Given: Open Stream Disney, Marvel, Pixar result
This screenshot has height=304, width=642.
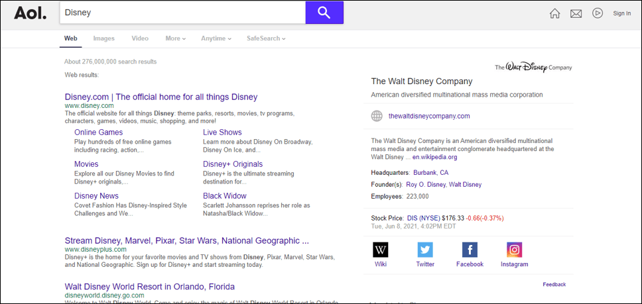Looking at the screenshot, I should (x=187, y=240).
